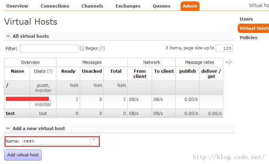Switch to the Queues tab
This screenshot has width=269, height=164.
pyautogui.click(x=161, y=6)
